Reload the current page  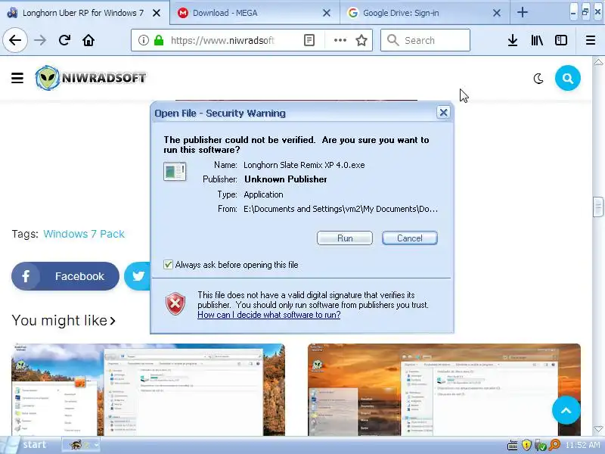[64, 40]
